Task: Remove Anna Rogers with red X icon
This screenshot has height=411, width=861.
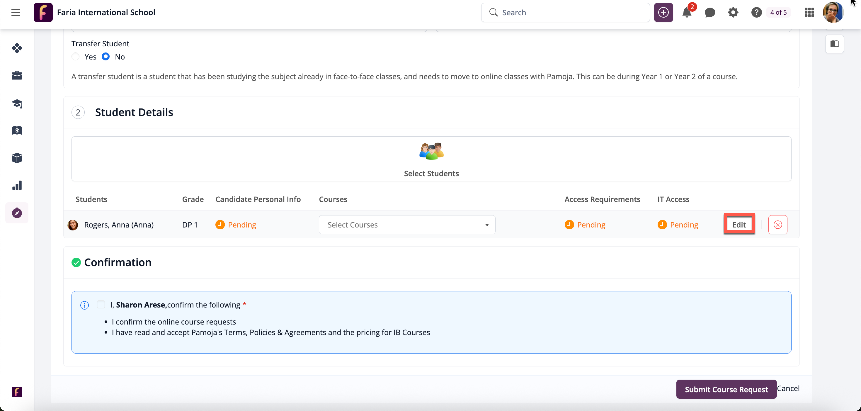Action: point(777,225)
